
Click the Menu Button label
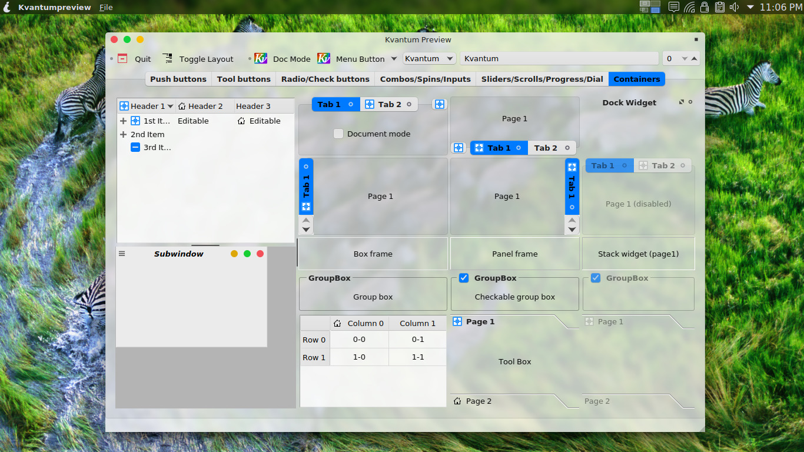tap(360, 59)
